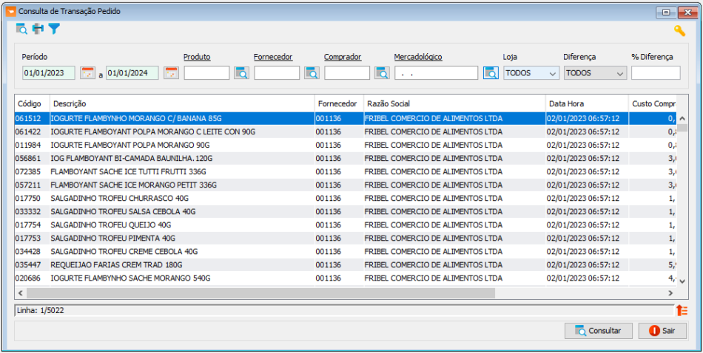Viewport: 703px width, 353px height.
Task: Restore the window using title bar button
Action: tap(666, 13)
